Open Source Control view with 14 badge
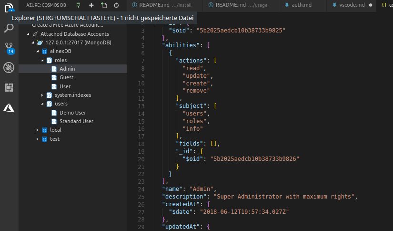393x231 pixels. tap(9, 48)
